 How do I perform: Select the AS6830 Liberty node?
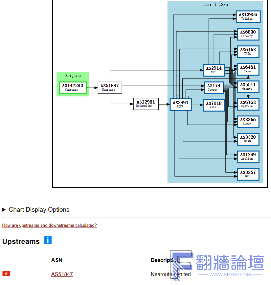(x=248, y=34)
